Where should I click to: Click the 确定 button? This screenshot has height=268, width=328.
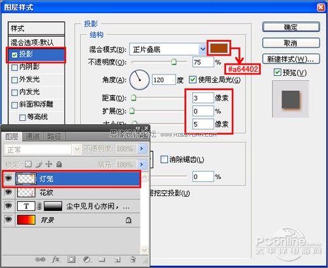(x=291, y=27)
